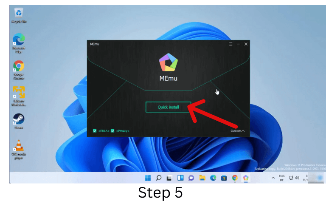Open network settings from the system tray
The width and height of the screenshot is (326, 204).
tap(291, 178)
